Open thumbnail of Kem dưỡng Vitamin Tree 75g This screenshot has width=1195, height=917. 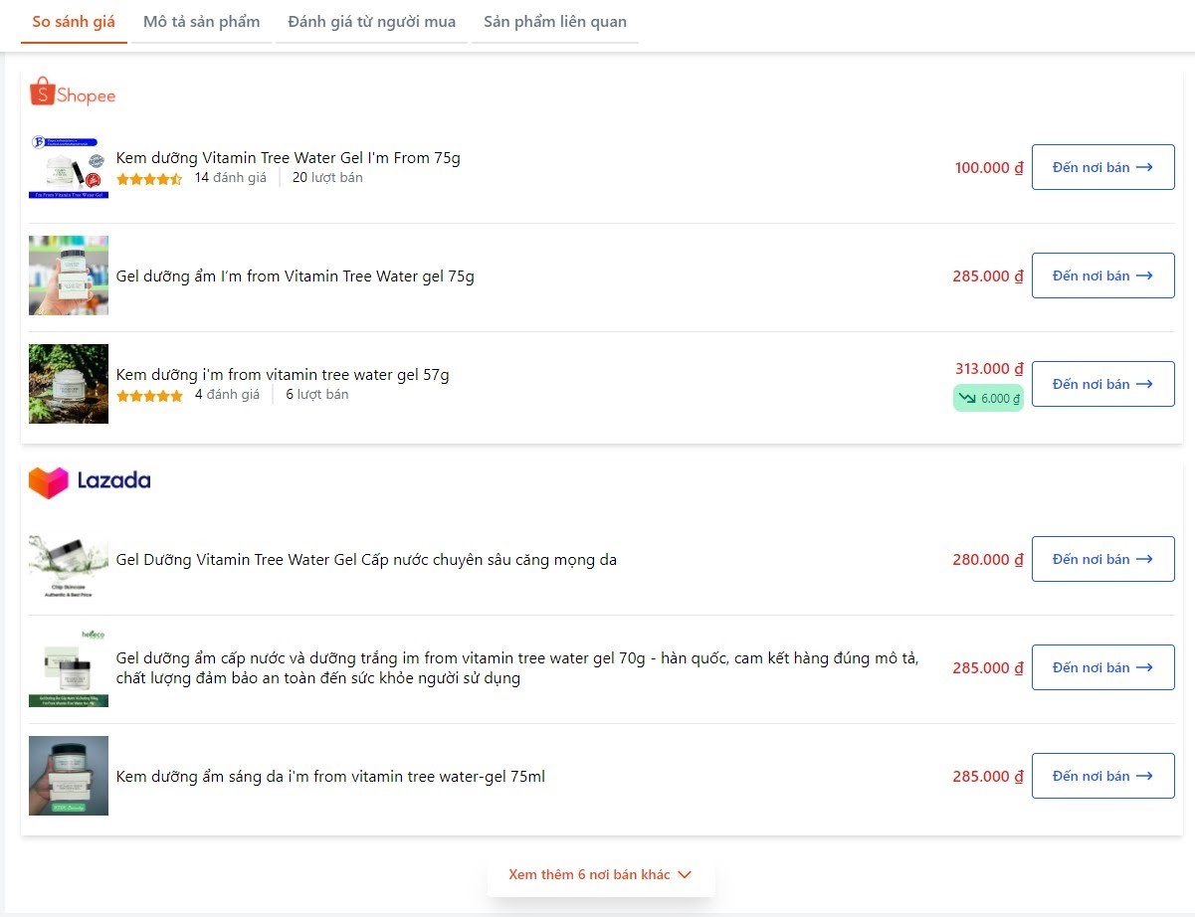[69, 167]
